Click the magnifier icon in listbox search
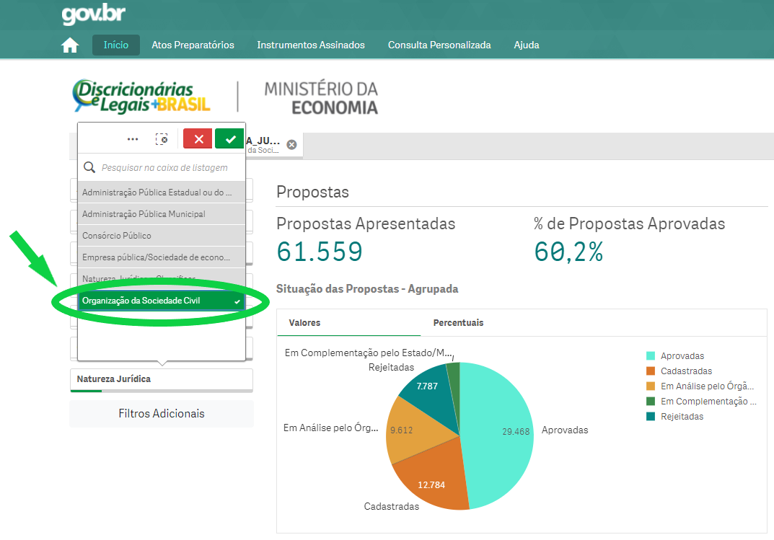The height and width of the screenshot is (540, 774). [x=89, y=167]
